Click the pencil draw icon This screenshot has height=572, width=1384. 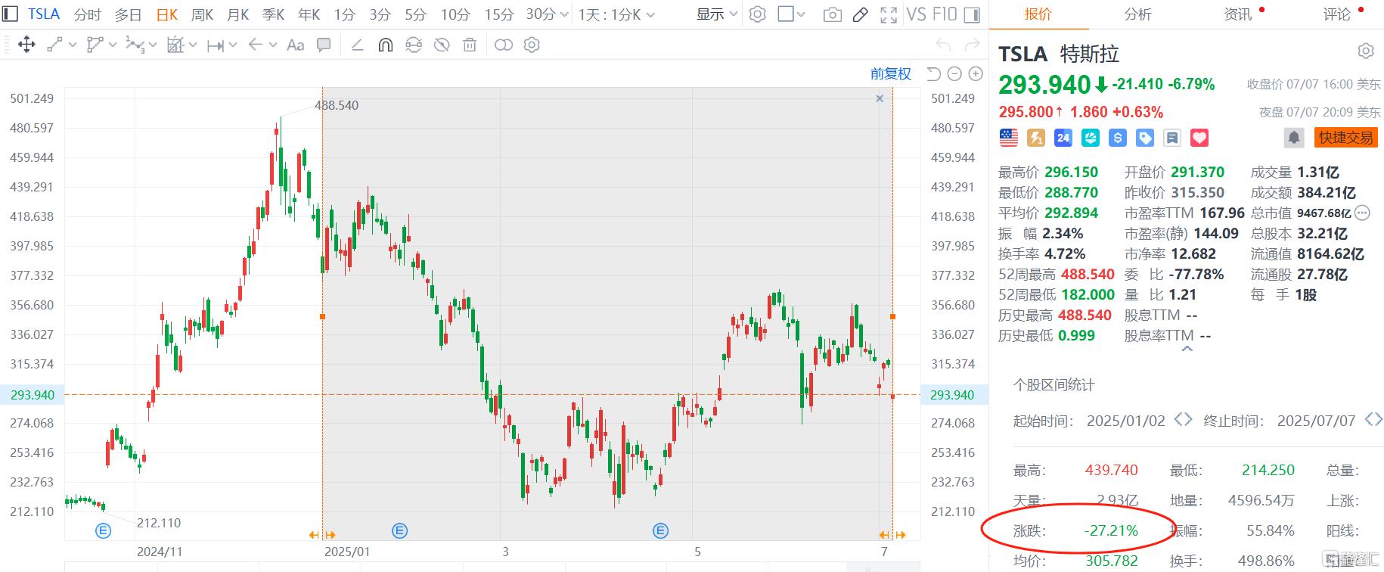[860, 14]
